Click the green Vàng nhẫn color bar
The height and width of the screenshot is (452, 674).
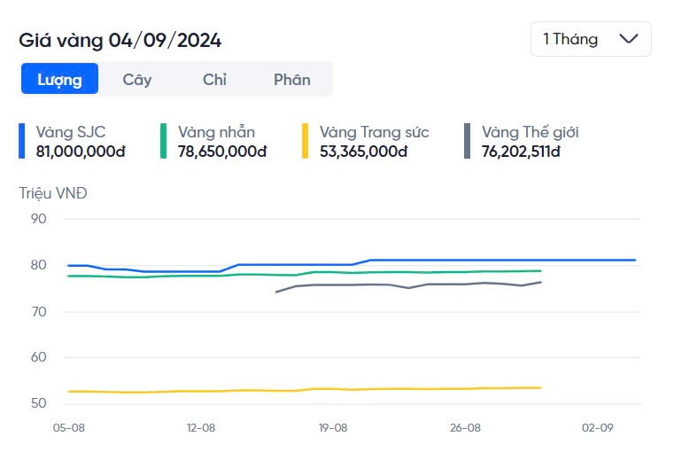pyautogui.click(x=164, y=141)
